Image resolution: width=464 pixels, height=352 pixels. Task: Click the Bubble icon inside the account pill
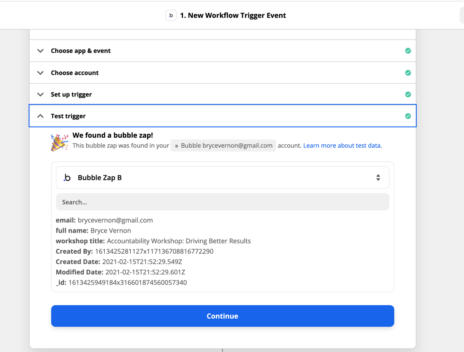click(177, 145)
